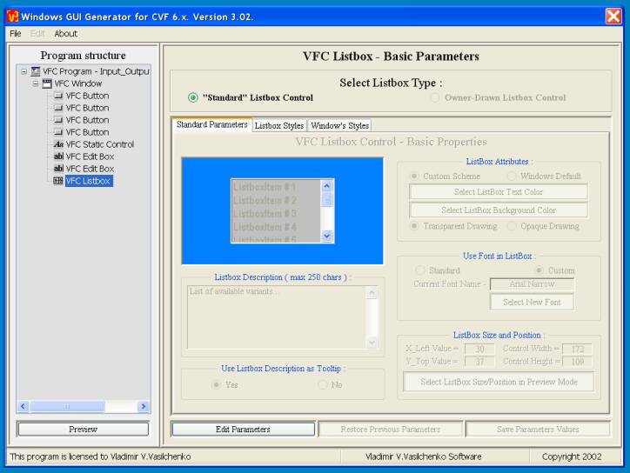The width and height of the screenshot is (630, 473).
Task: Click preview listbox scroll up arrow
Action: (326, 186)
